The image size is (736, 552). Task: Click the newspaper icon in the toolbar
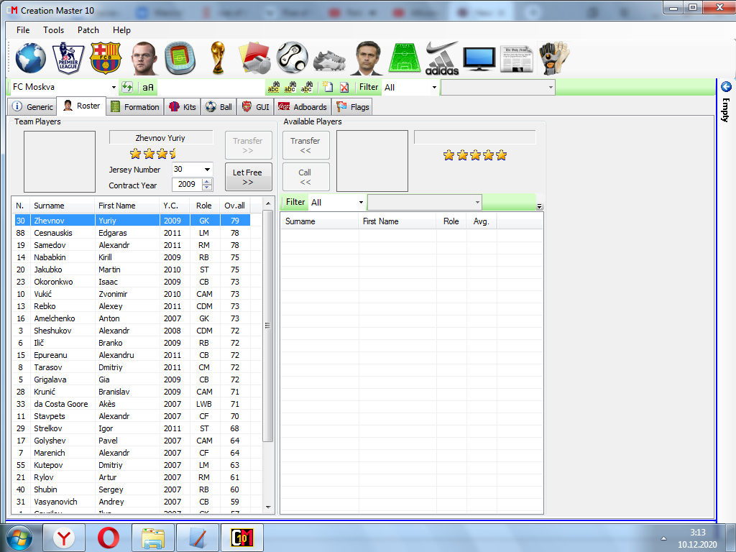(x=517, y=57)
